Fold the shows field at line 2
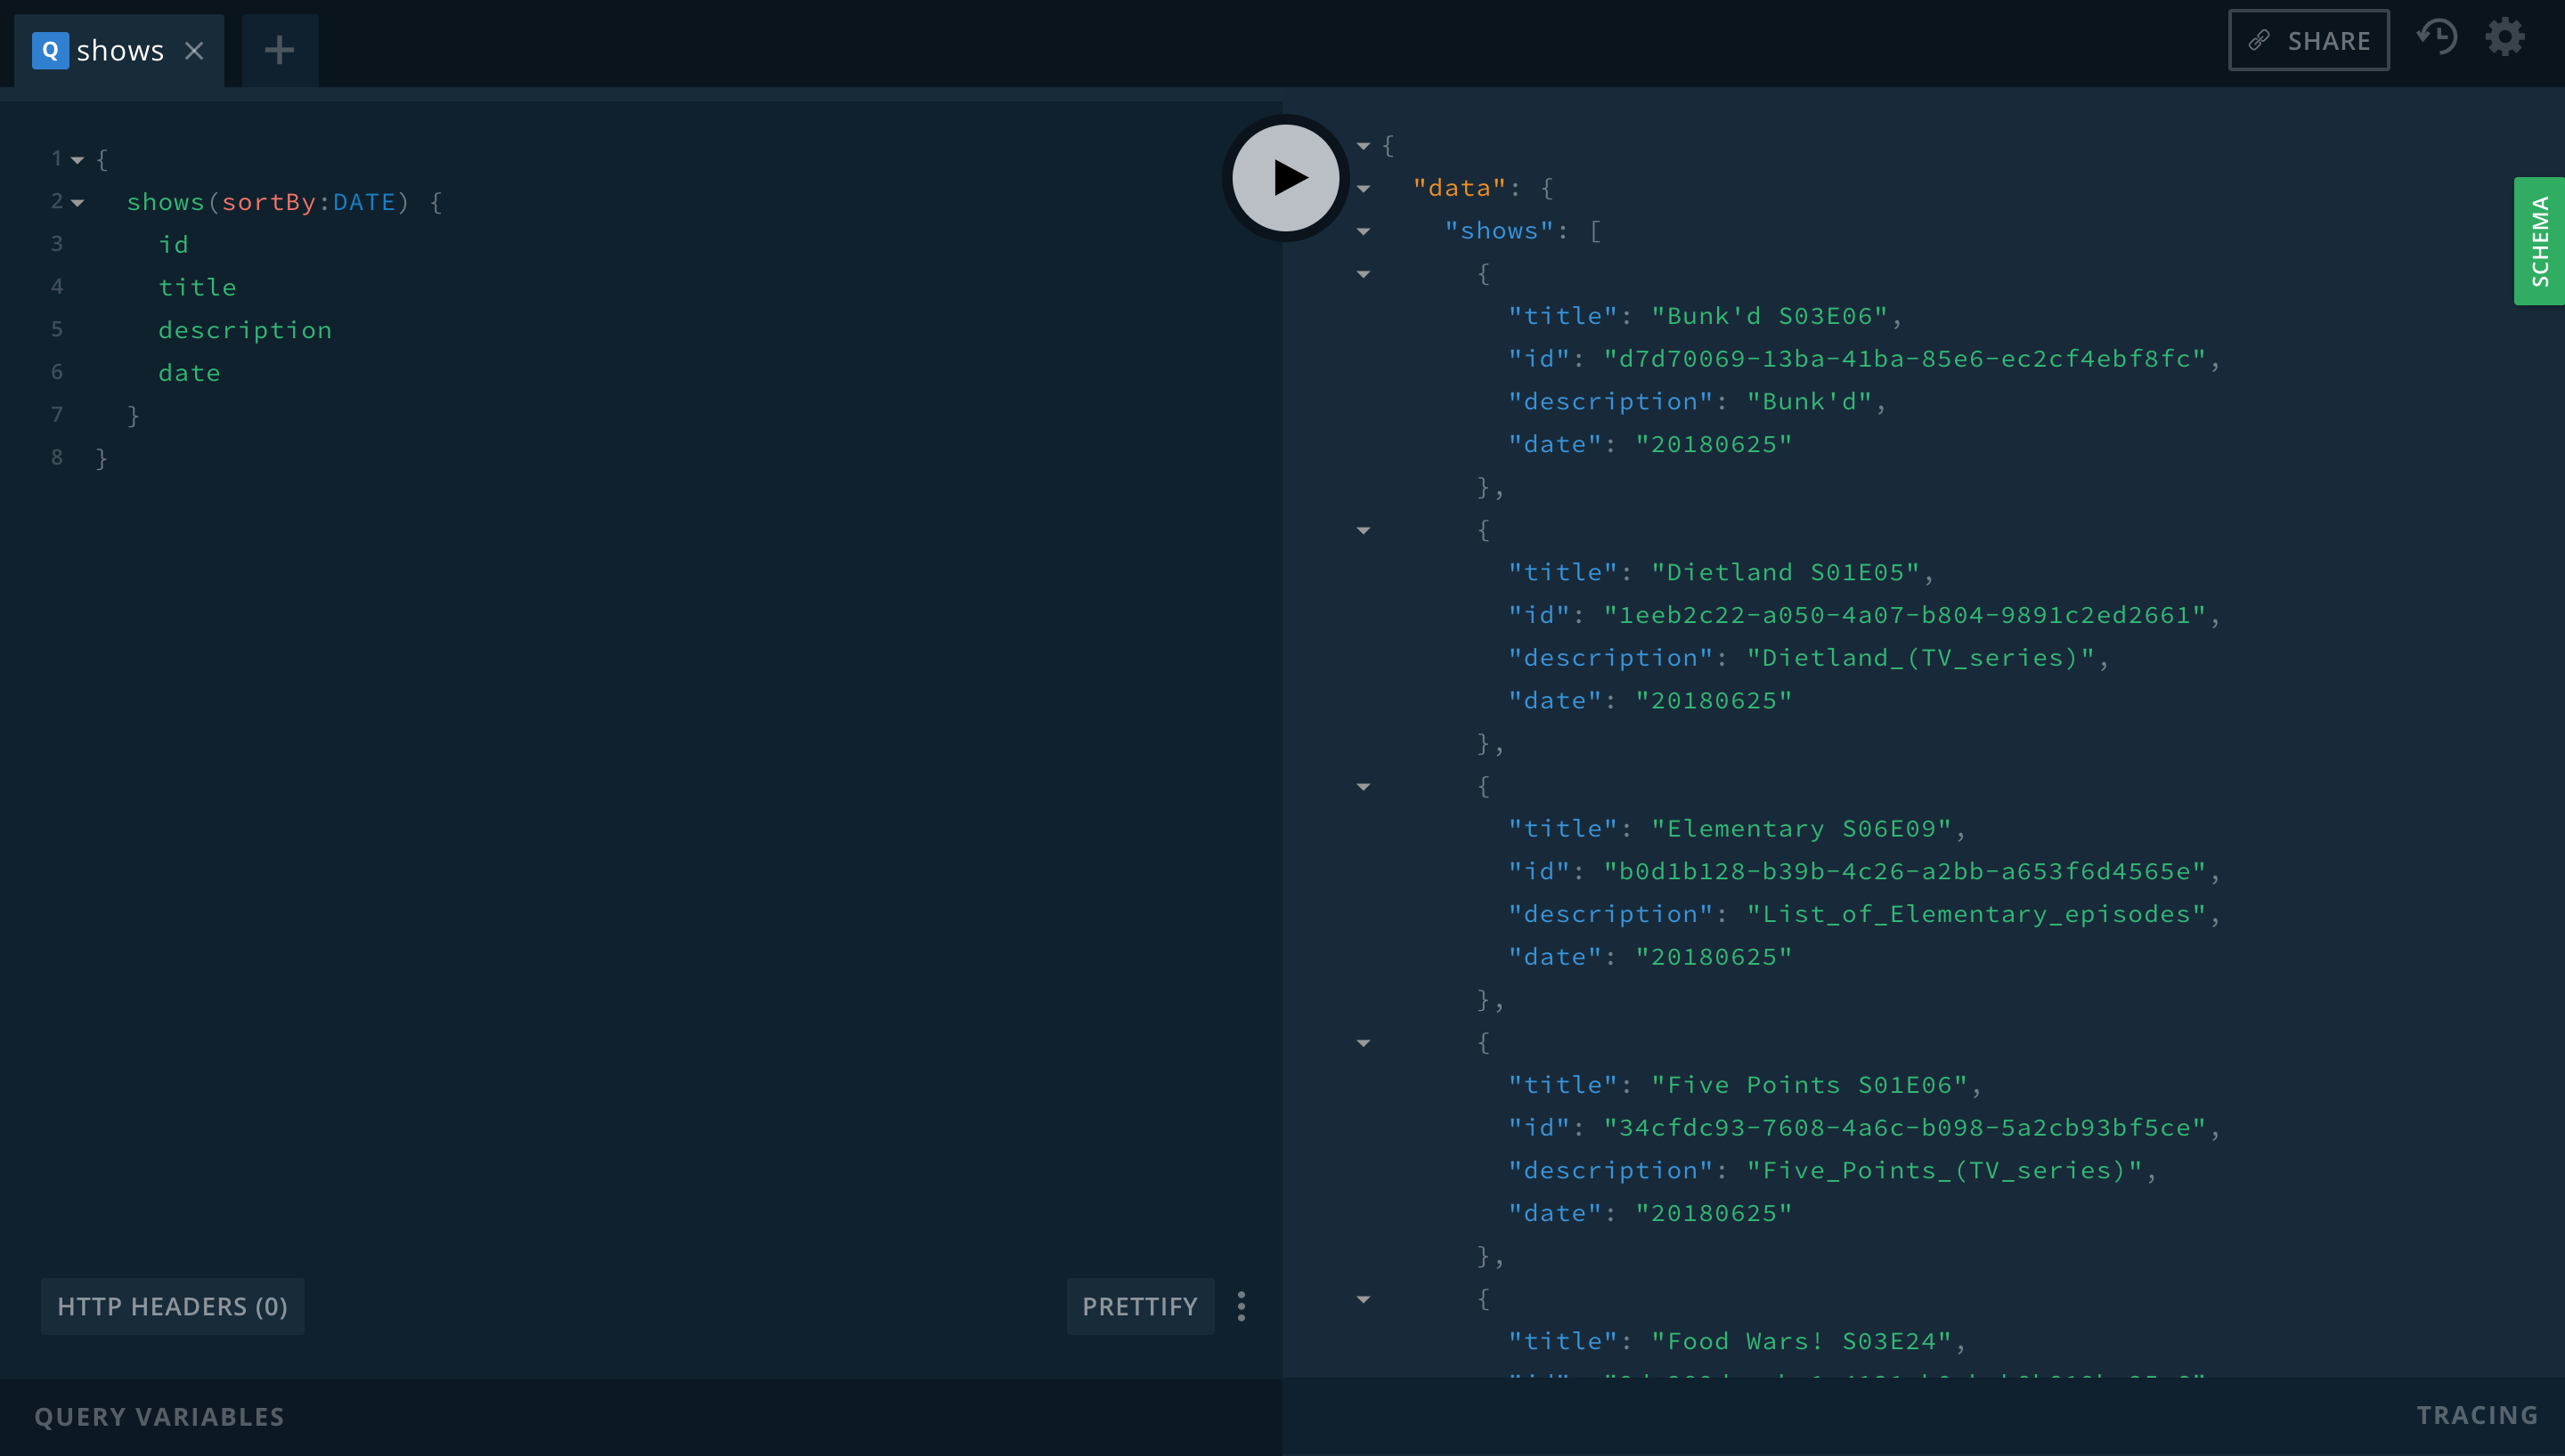 [x=77, y=203]
